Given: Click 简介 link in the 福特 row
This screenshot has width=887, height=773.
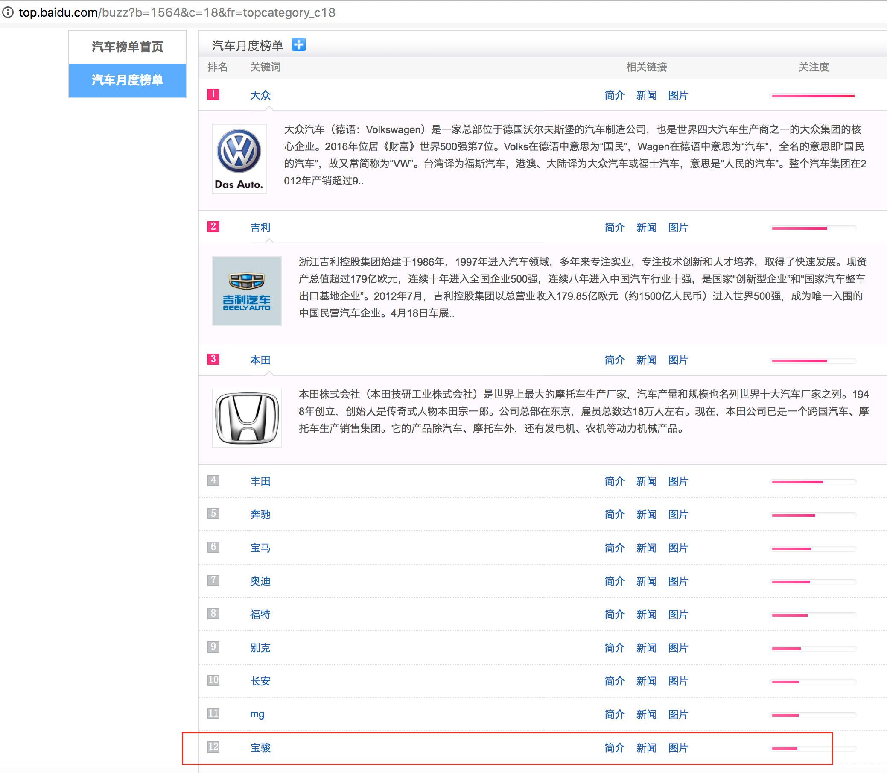Looking at the screenshot, I should tap(615, 615).
